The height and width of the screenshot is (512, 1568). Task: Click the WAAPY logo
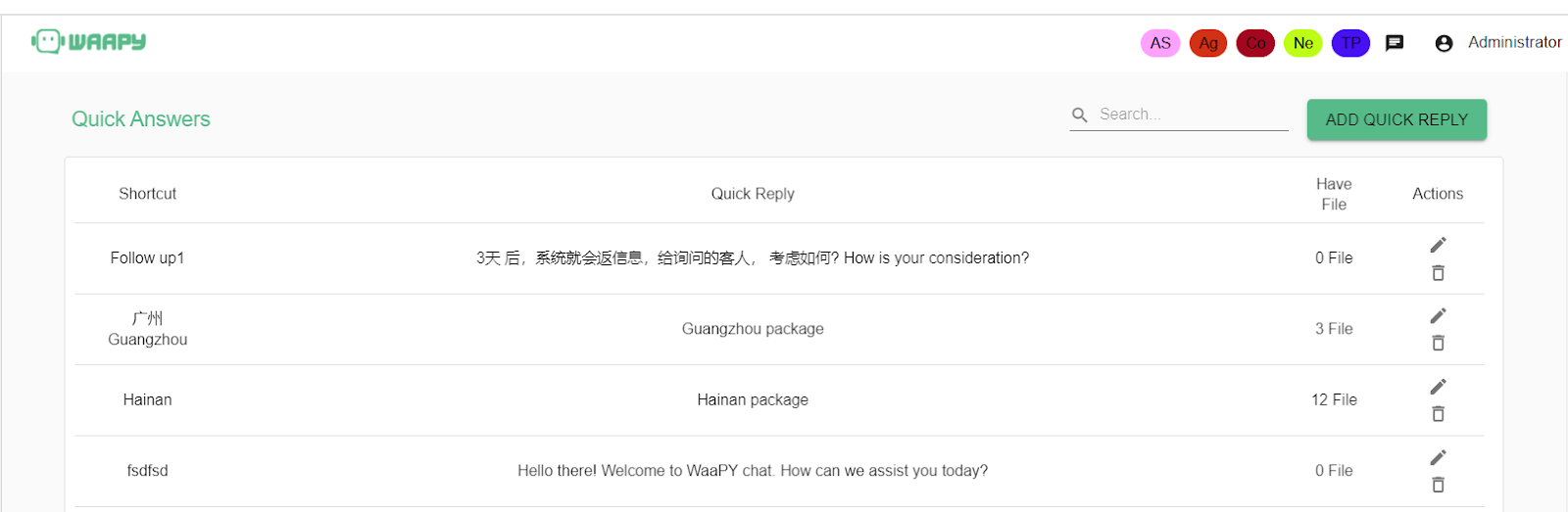click(x=89, y=41)
